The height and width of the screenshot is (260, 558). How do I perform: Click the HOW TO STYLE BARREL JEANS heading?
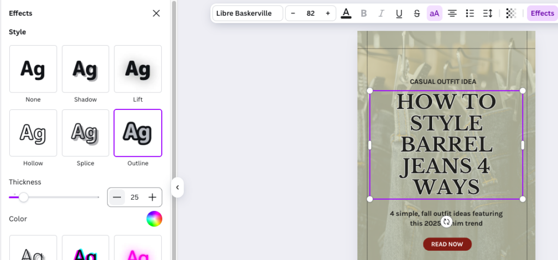(446, 144)
